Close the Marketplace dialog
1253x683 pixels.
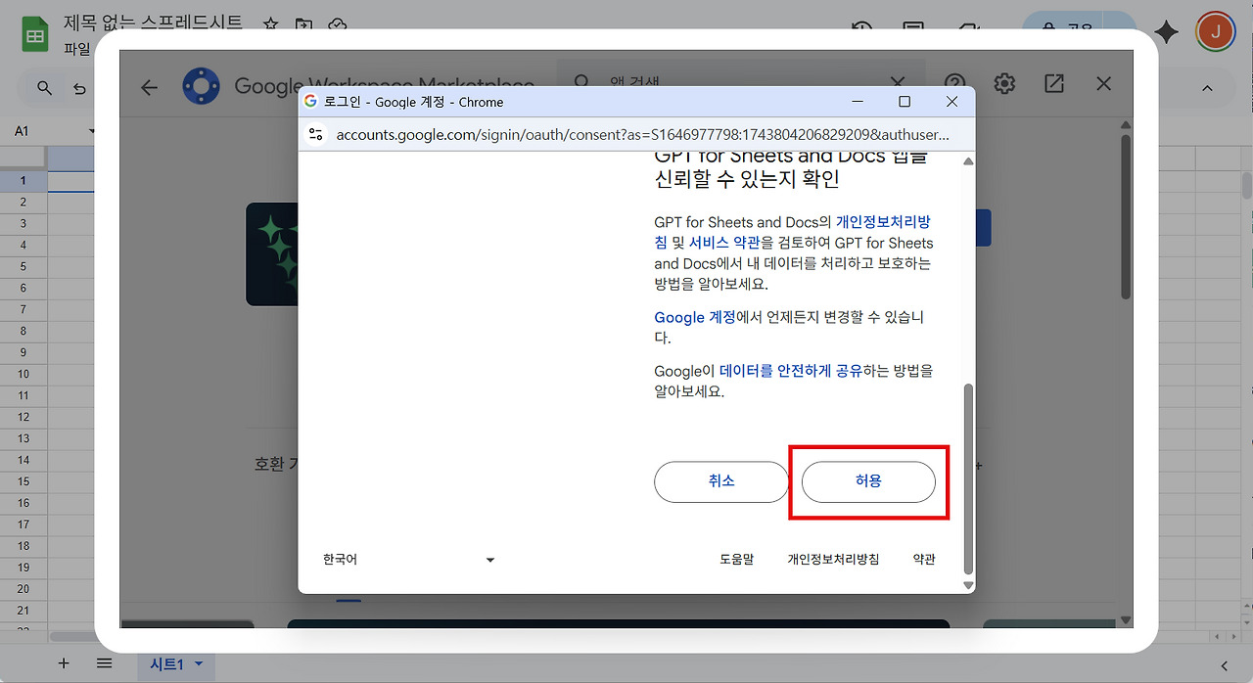coord(1104,83)
